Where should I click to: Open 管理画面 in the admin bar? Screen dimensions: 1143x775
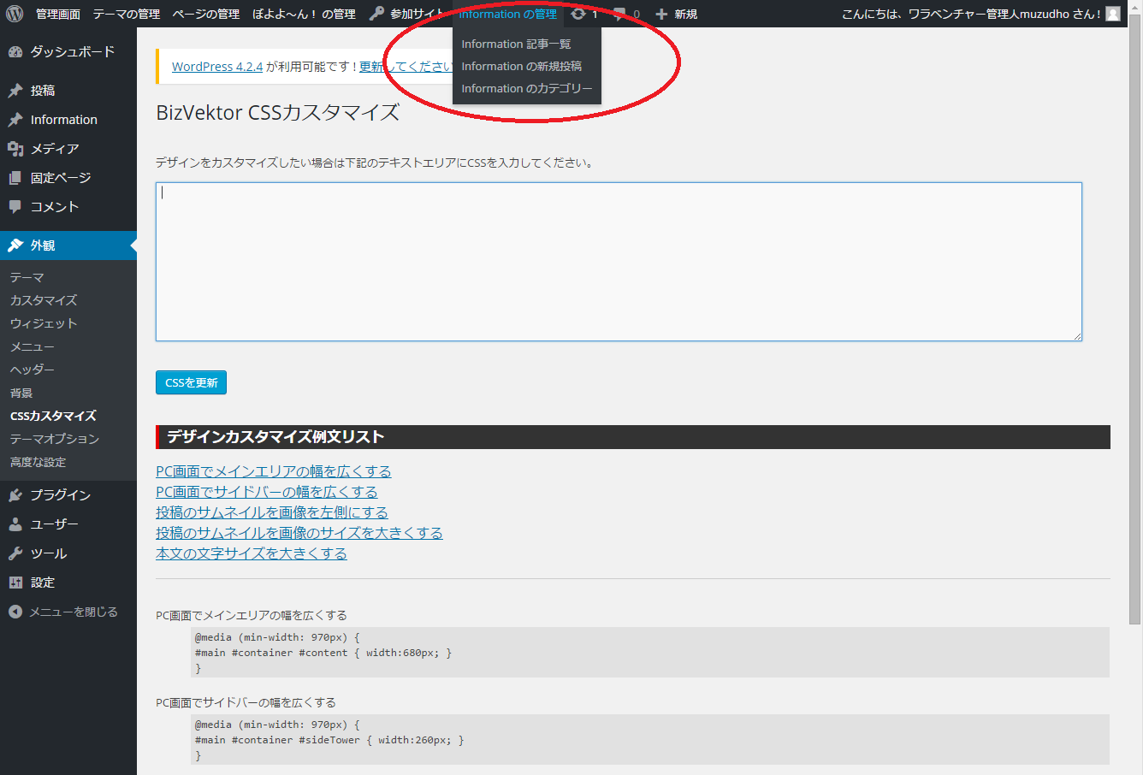(x=58, y=14)
